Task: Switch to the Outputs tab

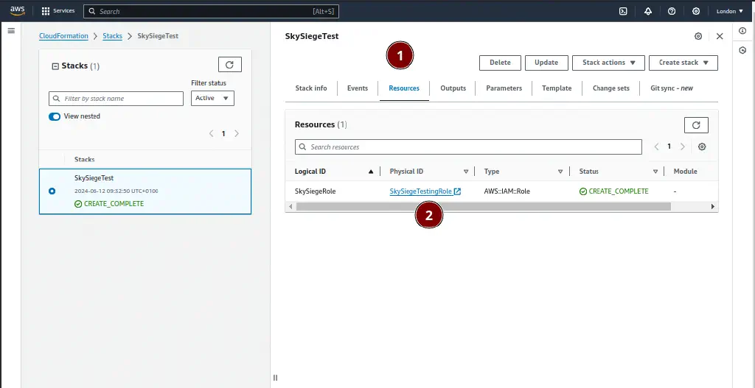Action: [453, 88]
